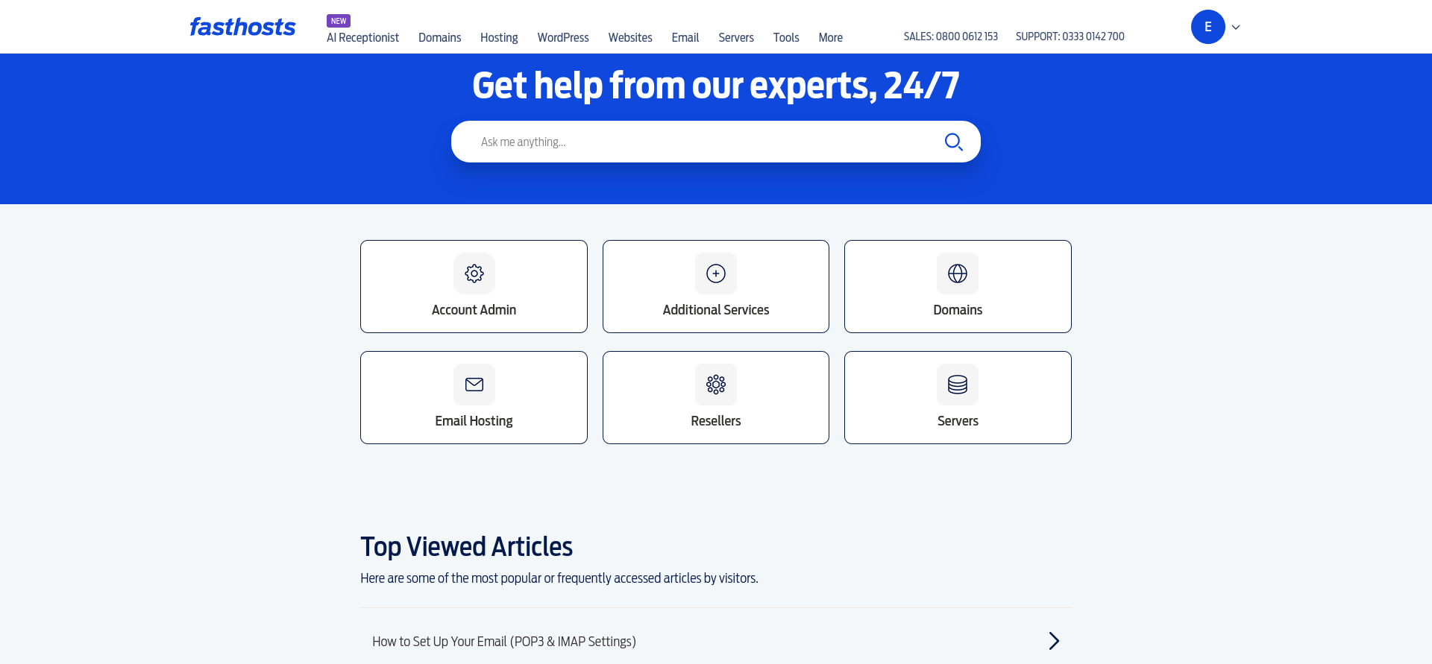
Task: Open How to Set Up Your Email article
Action: [504, 642]
